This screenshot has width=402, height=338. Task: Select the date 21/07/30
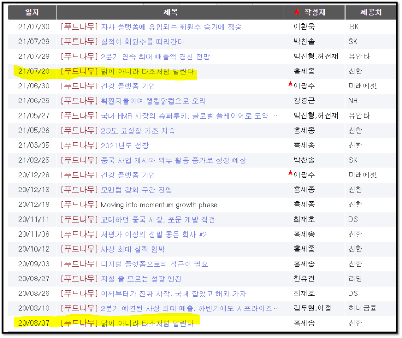(34, 27)
